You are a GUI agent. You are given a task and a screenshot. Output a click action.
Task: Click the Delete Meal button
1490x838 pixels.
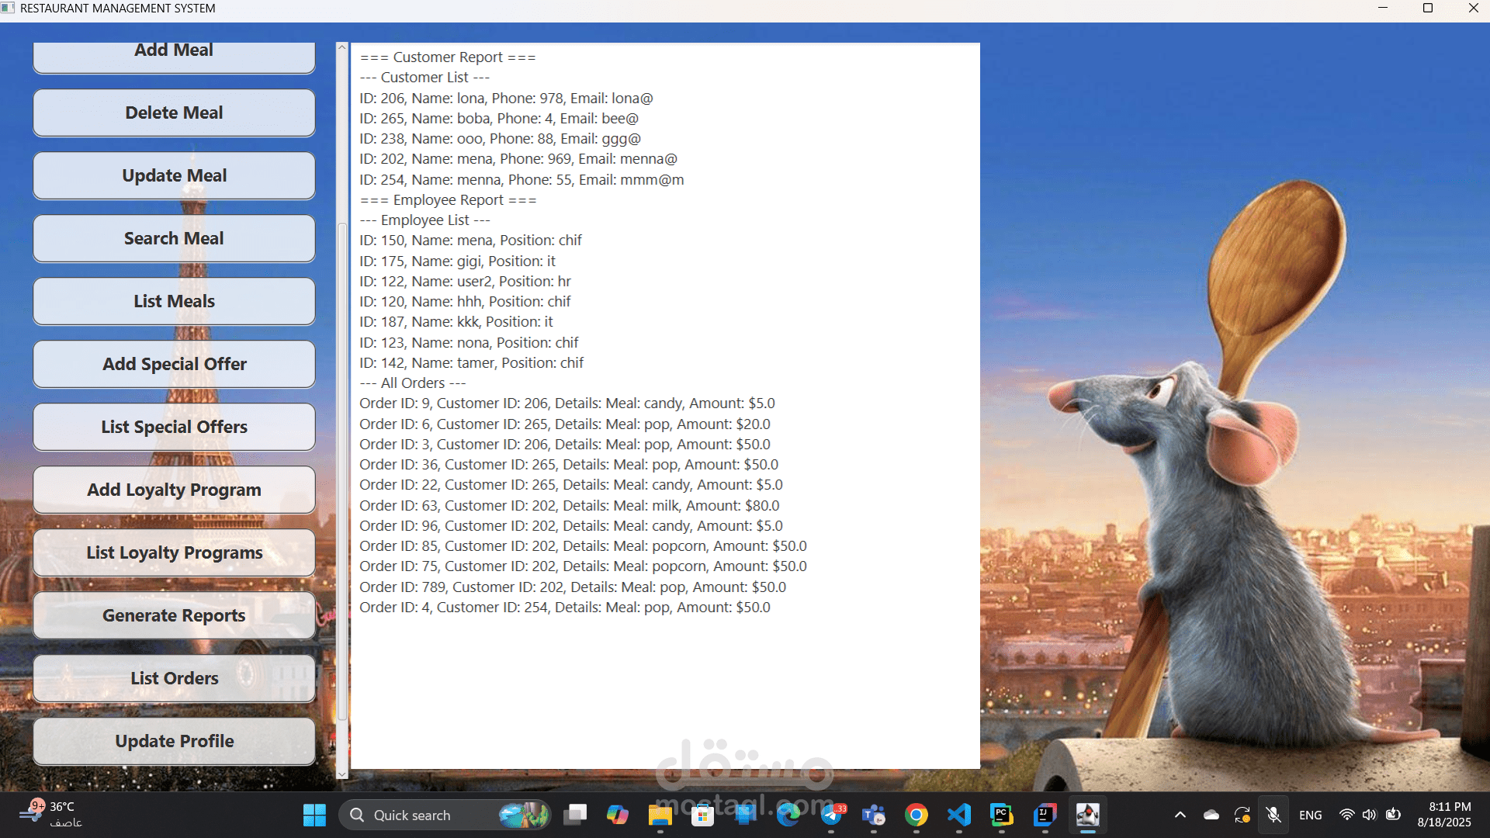pyautogui.click(x=174, y=113)
